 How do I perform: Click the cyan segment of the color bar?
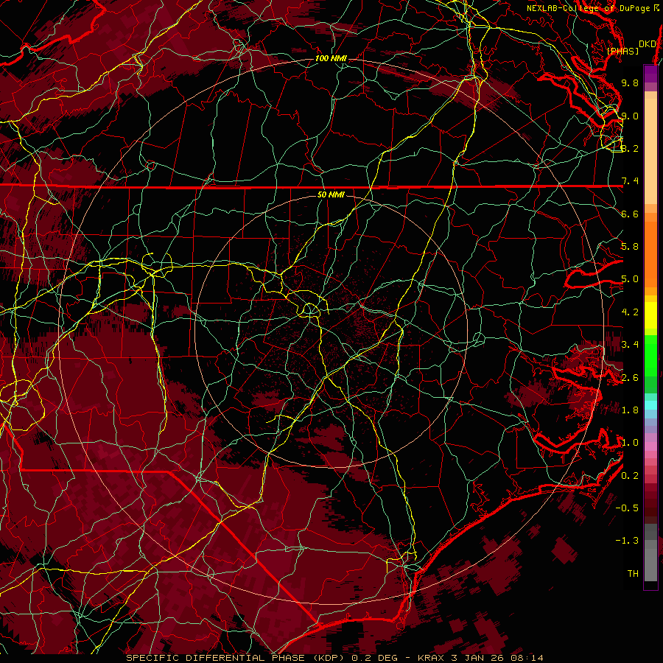tap(650, 405)
